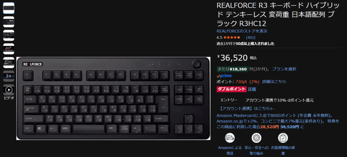This screenshot has height=157, width=347.
Task: Open the 詳細はこちら points link
Action: (x=274, y=81)
